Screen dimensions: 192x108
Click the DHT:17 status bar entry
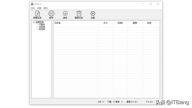tap(101, 102)
